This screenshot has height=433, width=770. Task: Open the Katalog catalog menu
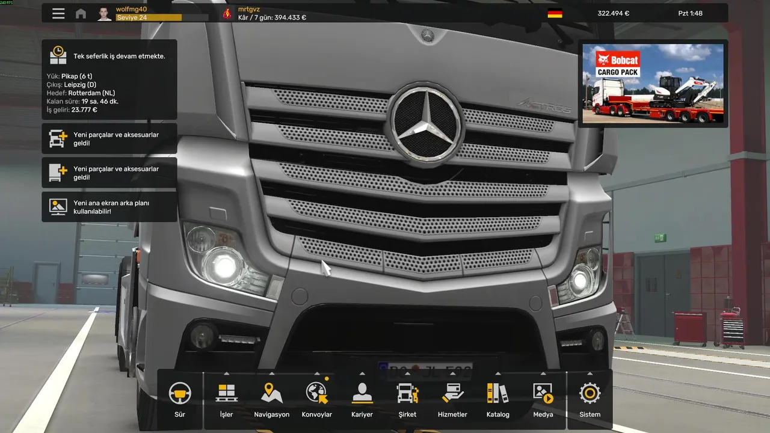(498, 400)
